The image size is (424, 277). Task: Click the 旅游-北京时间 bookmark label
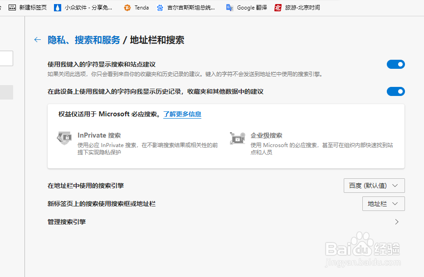302,8
